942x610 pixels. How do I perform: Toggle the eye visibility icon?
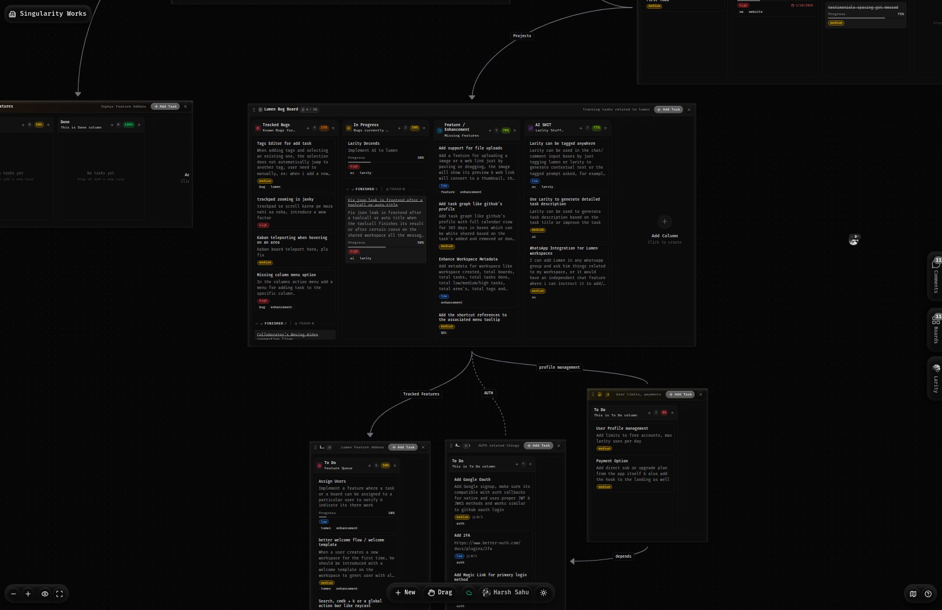(x=45, y=594)
